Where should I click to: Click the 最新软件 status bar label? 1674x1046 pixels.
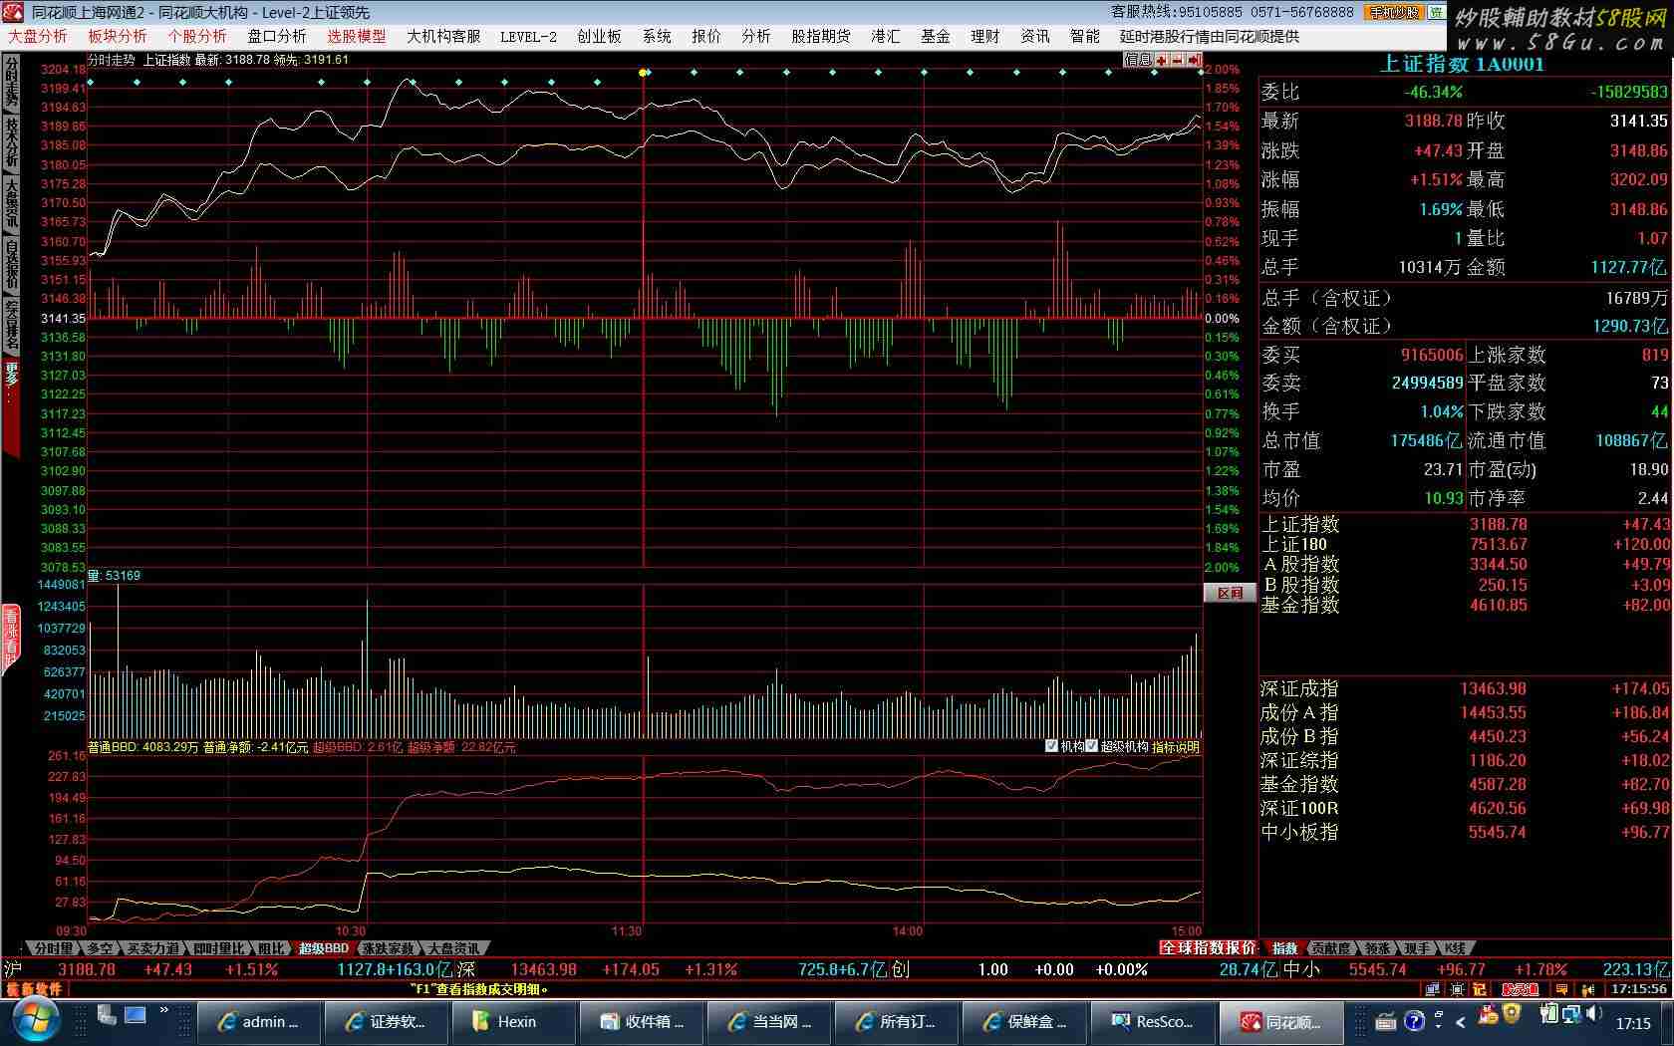34,989
